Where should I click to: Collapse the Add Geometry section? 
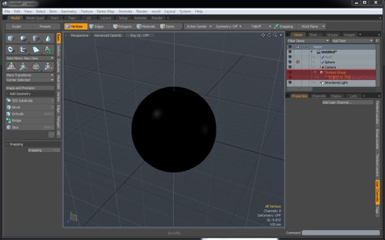tap(7, 94)
